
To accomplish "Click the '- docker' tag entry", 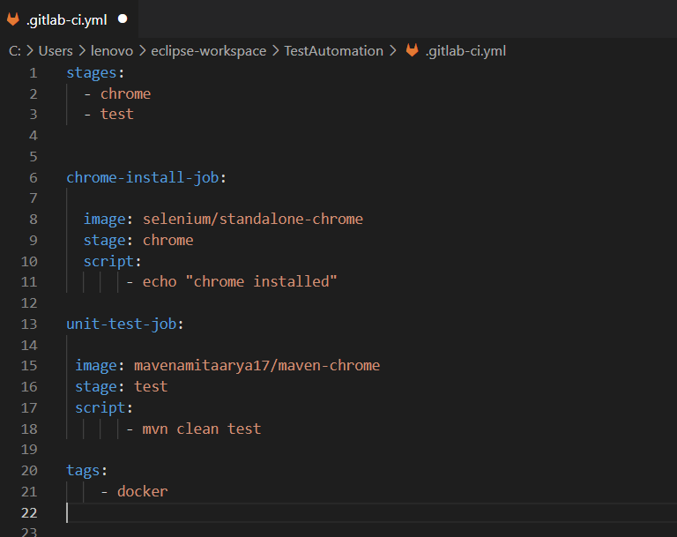I will pos(134,492).
